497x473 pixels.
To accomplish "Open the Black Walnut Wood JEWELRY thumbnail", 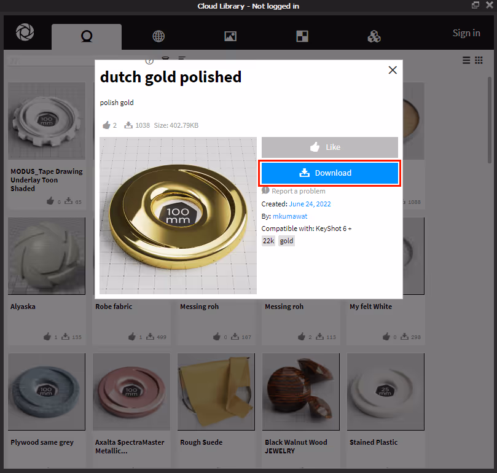I will tap(300, 391).
